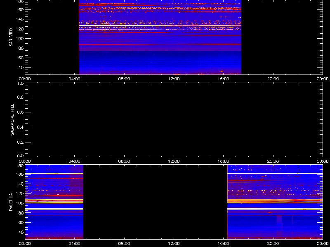Click the 60 frequency label on Palehua axis
This screenshot has height=247, width=330.
click(x=21, y=223)
